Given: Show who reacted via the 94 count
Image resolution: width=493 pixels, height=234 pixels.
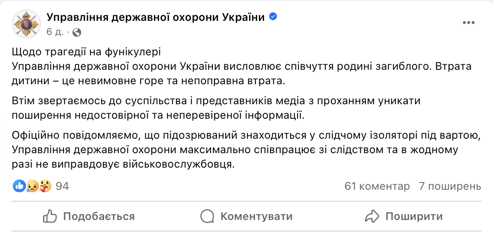Looking at the screenshot, I should [62, 186].
